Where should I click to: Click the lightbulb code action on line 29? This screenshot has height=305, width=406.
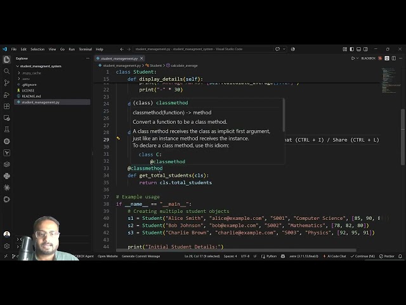coord(118,139)
